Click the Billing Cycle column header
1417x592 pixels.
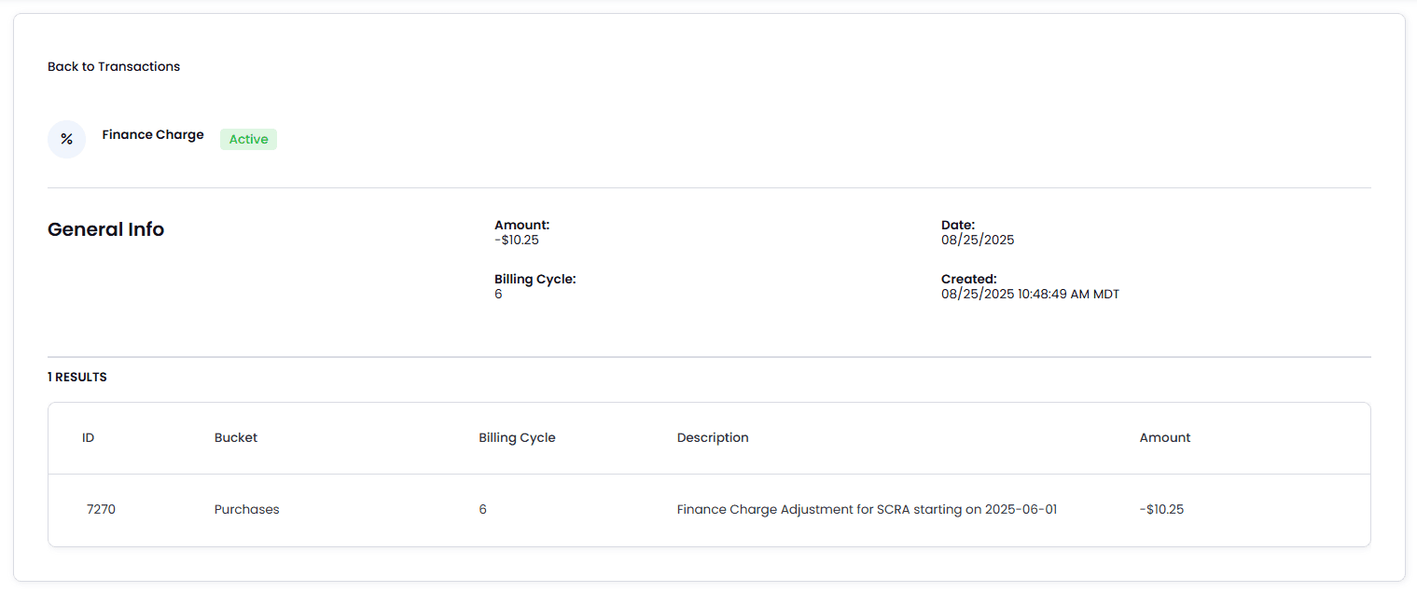click(517, 437)
